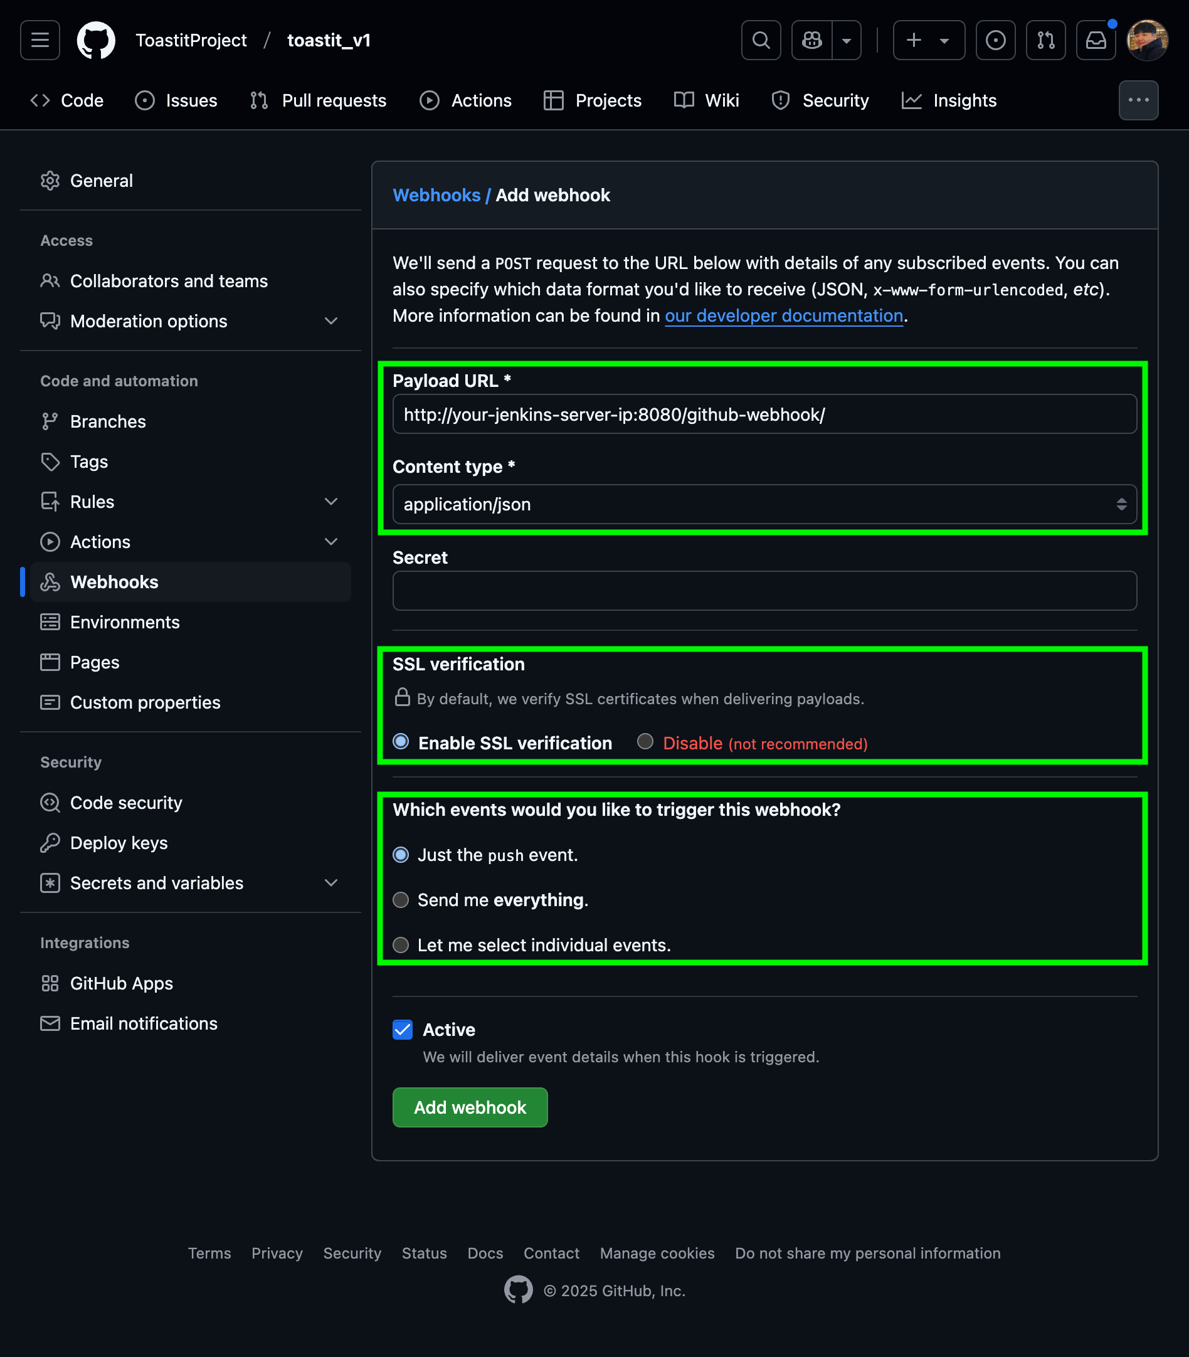Select Let me select individual events
Image resolution: width=1189 pixels, height=1357 pixels.
coord(401,945)
